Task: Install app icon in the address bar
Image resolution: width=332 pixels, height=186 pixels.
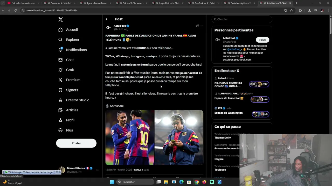Action: 286,10
